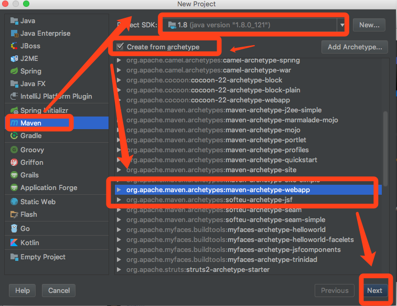
Task: Click the Go gopher icon
Action: pos(14,228)
